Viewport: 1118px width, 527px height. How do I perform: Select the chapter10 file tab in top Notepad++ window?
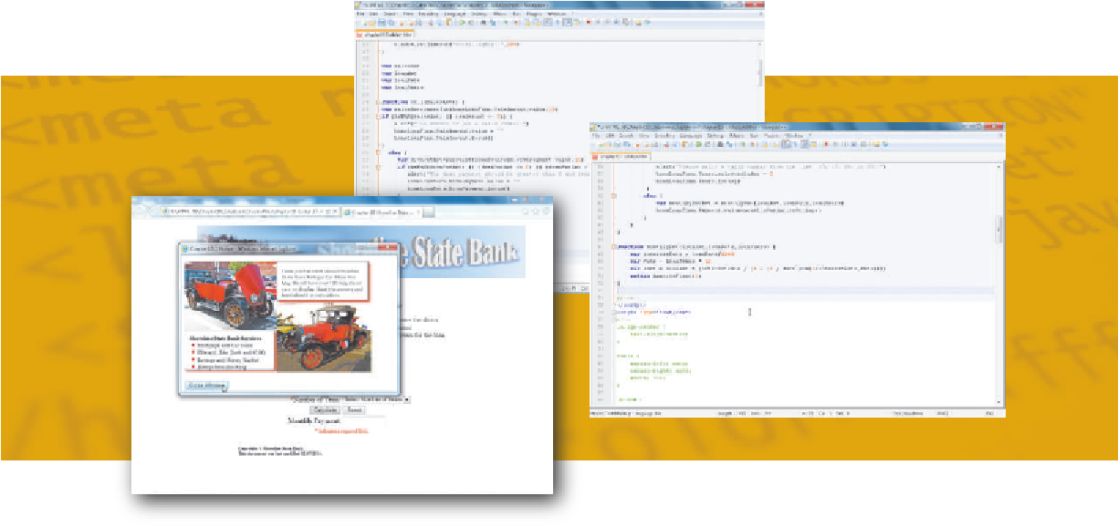[x=385, y=35]
